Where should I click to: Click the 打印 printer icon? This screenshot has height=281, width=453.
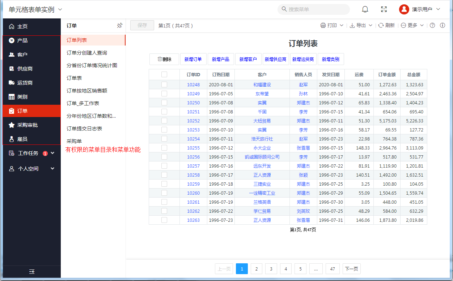pyautogui.click(x=323, y=25)
